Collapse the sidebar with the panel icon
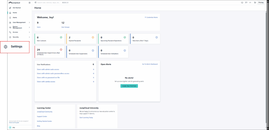Screen dimensions: 269x130 point(29,3)
